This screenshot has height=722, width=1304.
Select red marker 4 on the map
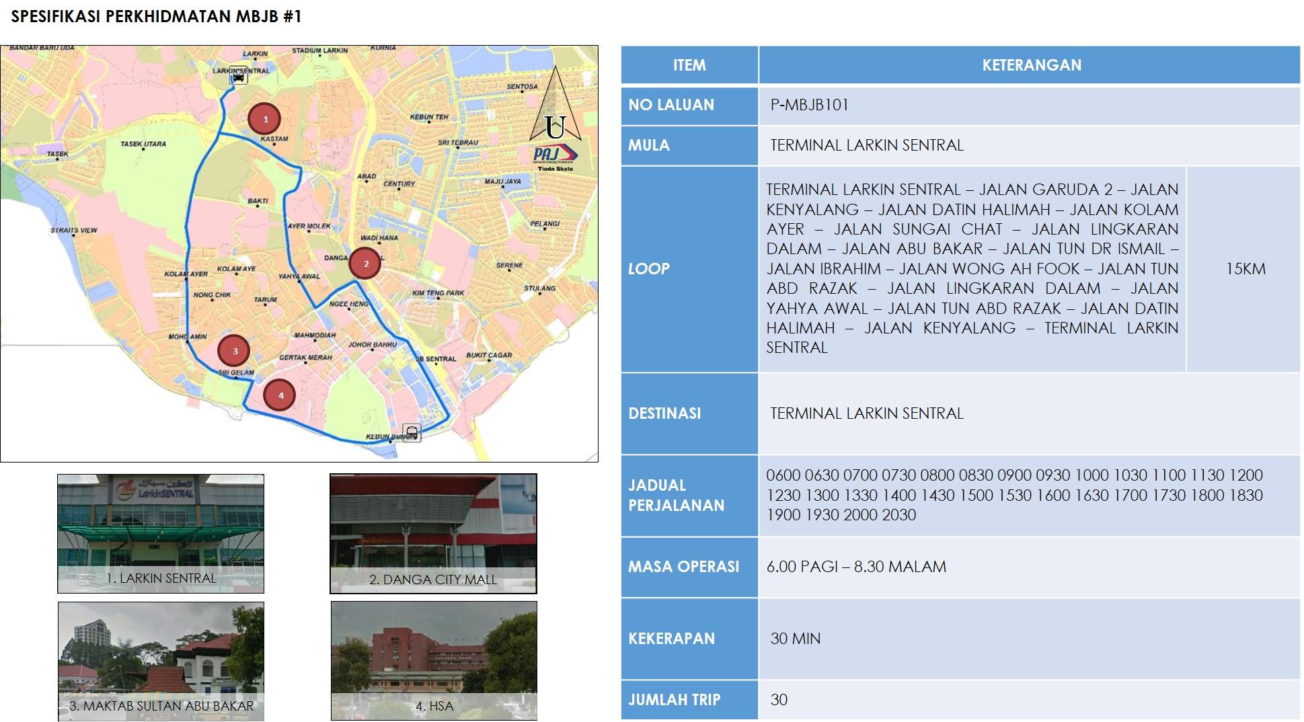pyautogui.click(x=280, y=395)
